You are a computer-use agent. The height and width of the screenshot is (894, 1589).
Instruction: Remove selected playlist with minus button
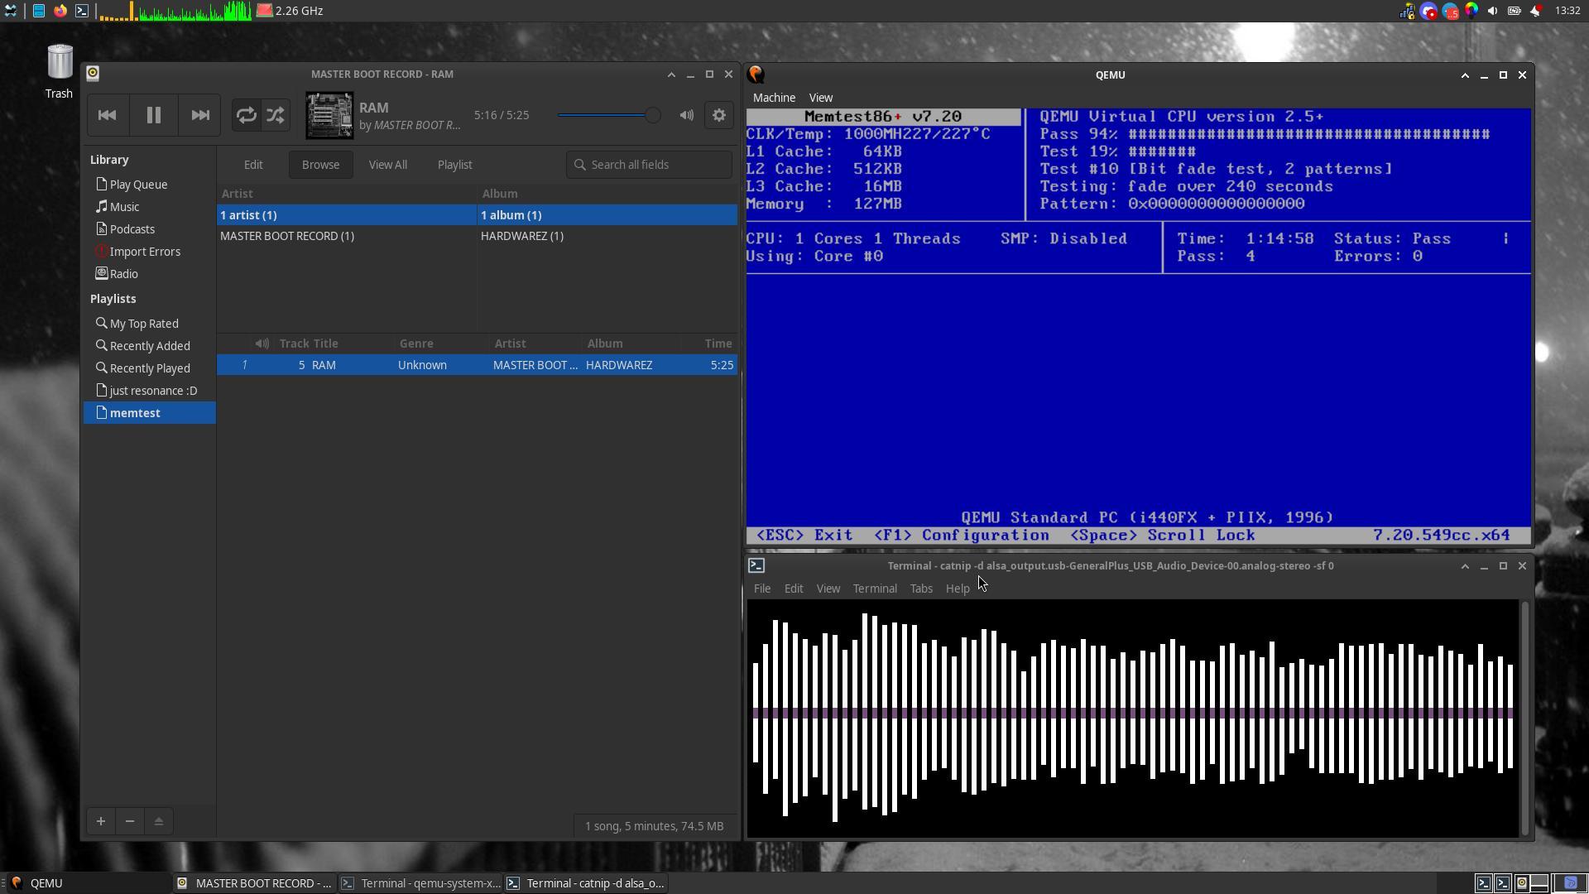[x=130, y=821]
